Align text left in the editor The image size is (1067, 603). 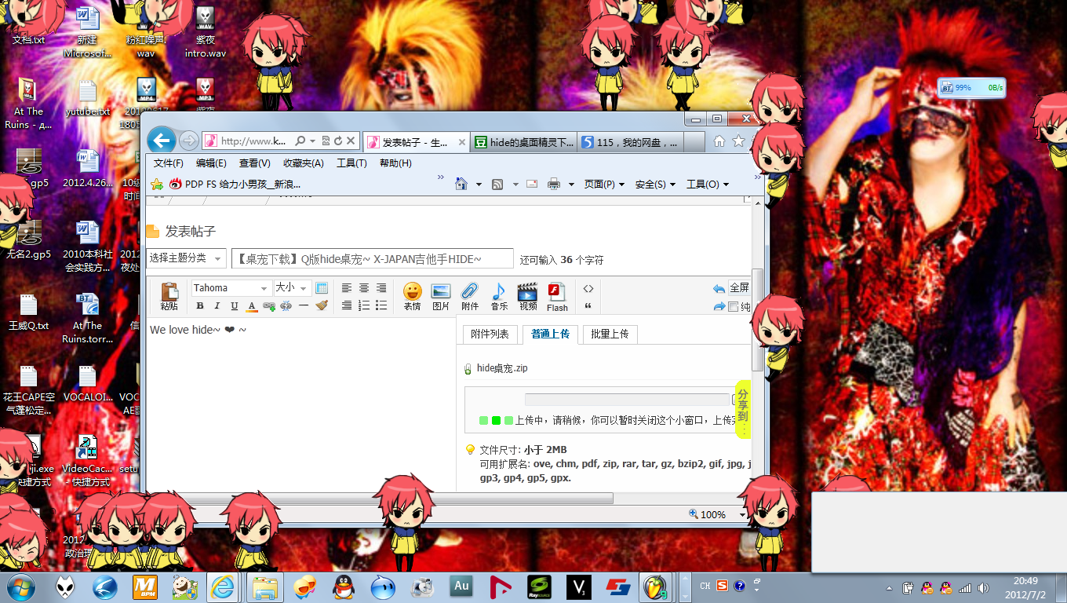(x=347, y=288)
